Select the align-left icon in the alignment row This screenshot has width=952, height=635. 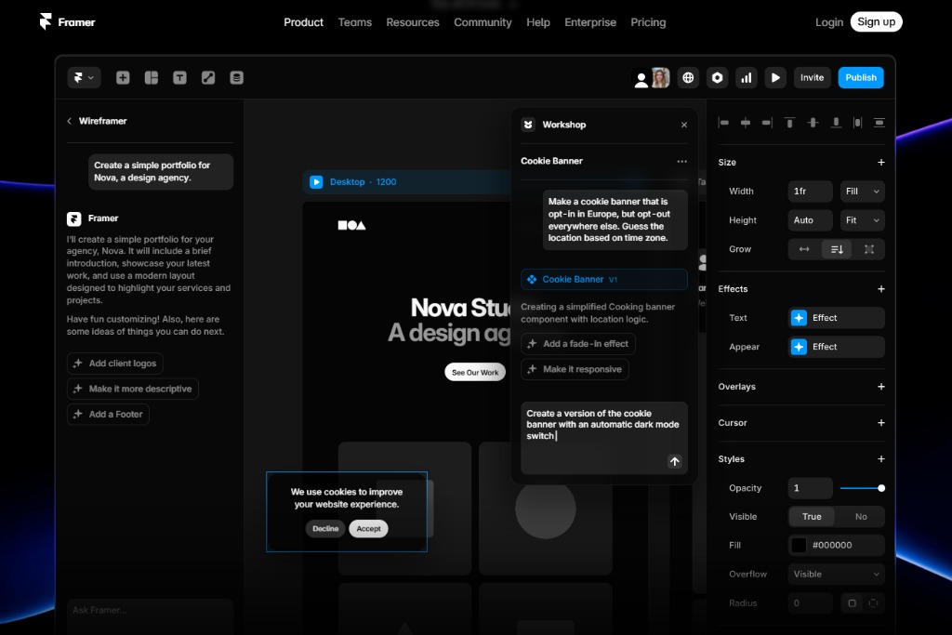point(723,122)
